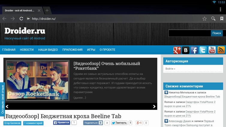
Task: Go back with the browser back arrow
Action: 4,19
